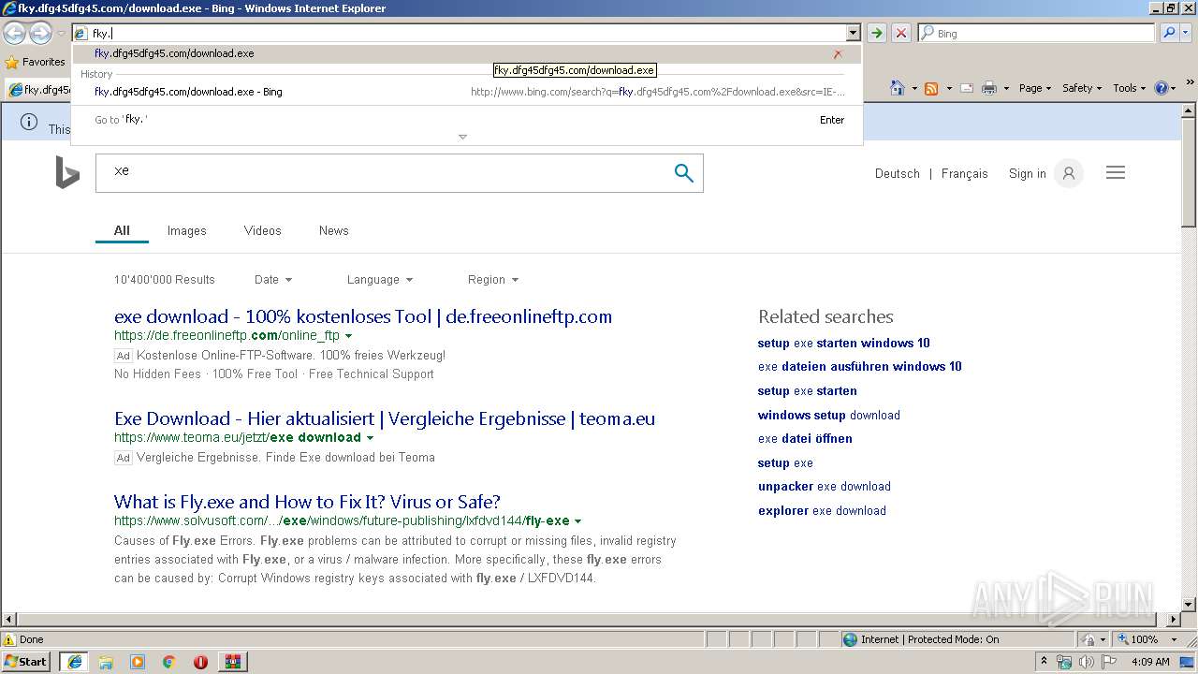Switch to the Images tab
Viewport: 1198px width, 674px height.
pyautogui.click(x=186, y=230)
